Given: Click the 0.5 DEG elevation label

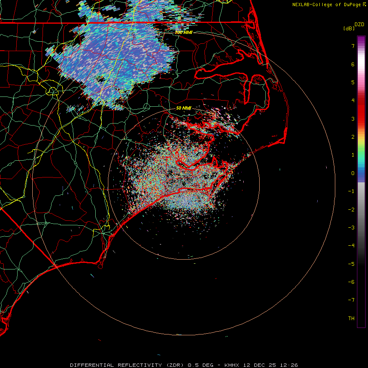Looking at the screenshot, I should coord(200,365).
